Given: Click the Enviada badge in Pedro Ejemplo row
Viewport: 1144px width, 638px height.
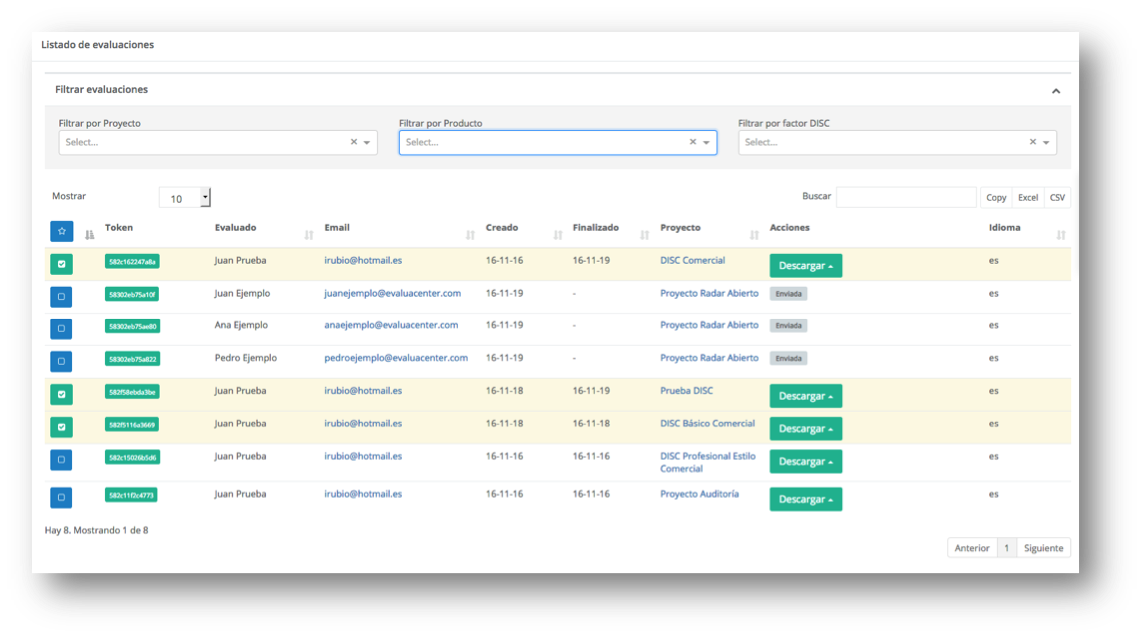Looking at the screenshot, I should [788, 359].
